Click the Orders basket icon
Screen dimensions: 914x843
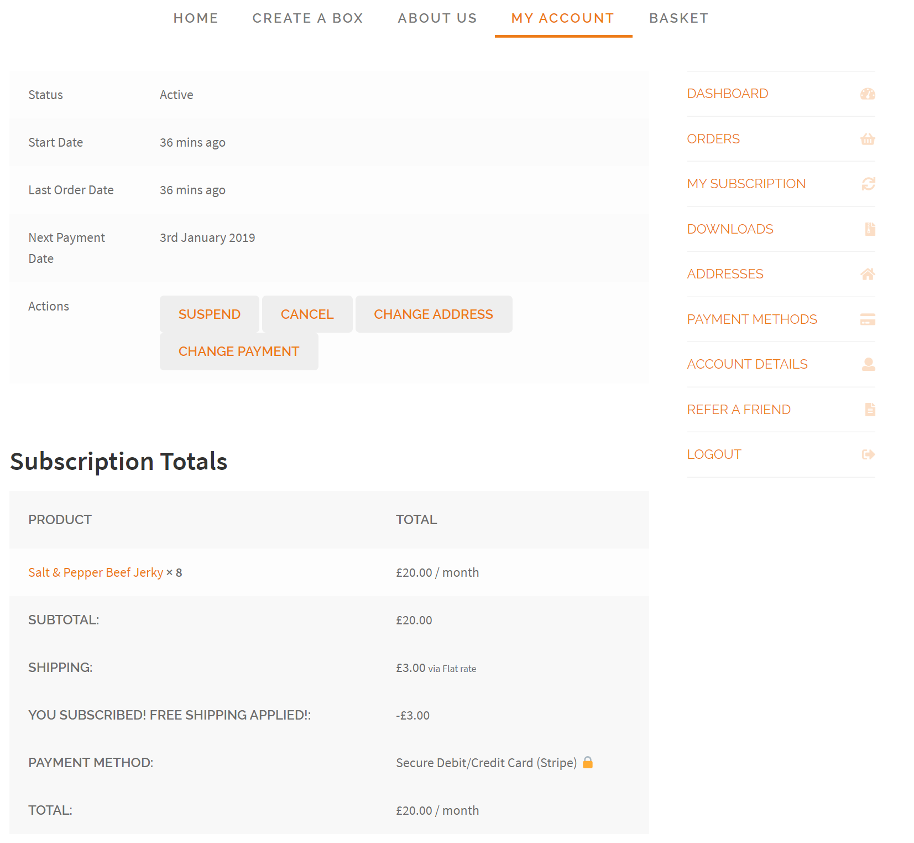click(x=868, y=139)
